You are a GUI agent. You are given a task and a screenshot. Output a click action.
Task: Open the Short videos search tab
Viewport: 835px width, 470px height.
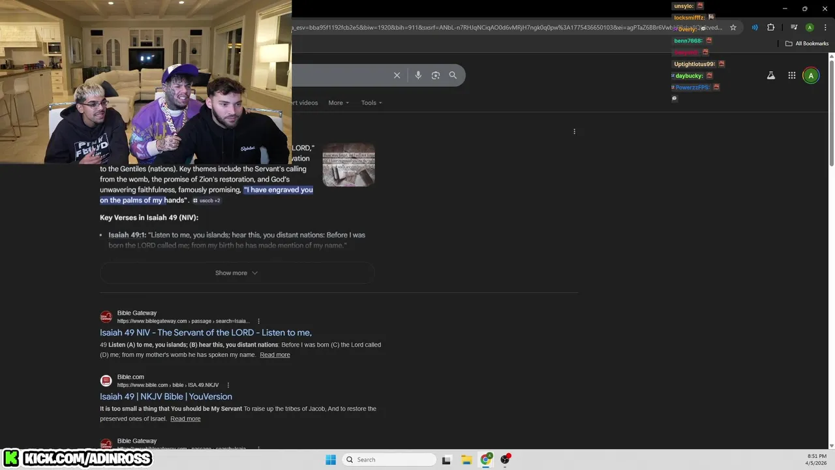[x=305, y=102]
